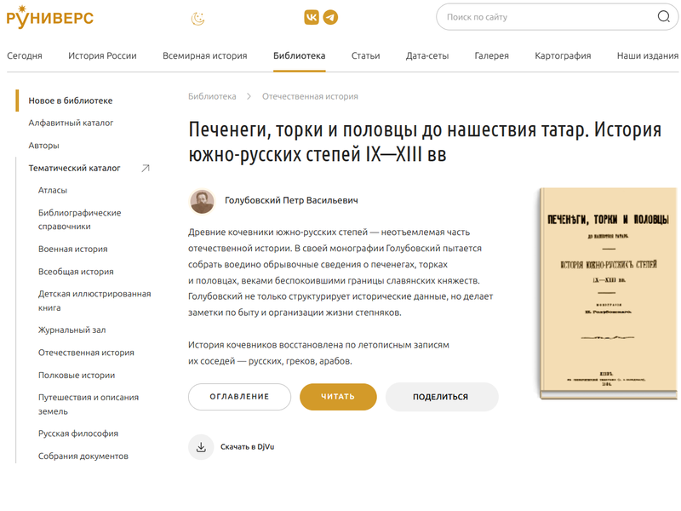The height and width of the screenshot is (511, 681).
Task: Click the search magnifier icon
Action: [x=663, y=16]
